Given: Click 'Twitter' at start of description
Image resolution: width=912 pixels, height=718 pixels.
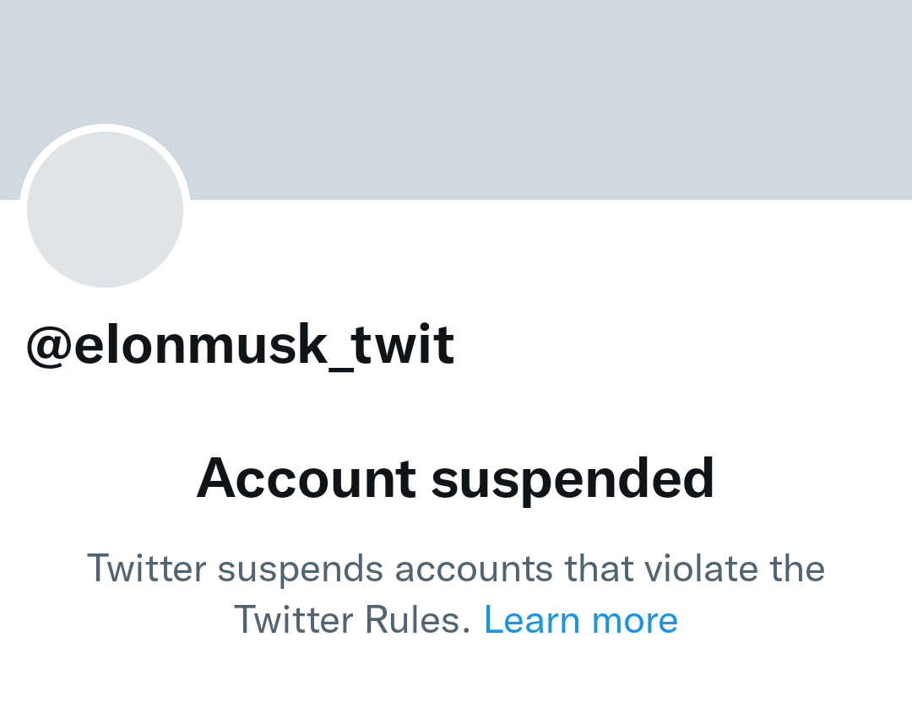Looking at the screenshot, I should [146, 568].
